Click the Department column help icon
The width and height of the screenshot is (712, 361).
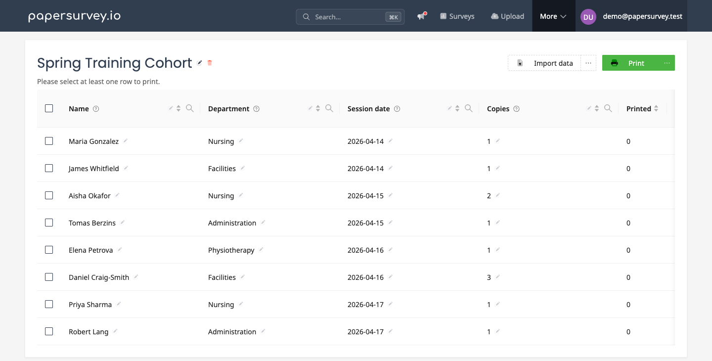[256, 109]
